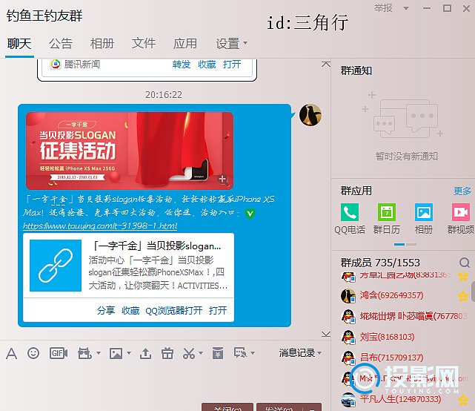Viewport: 475px width, 411px height.
Task: Expand the chat search bubble dropdown arrow
Action: (x=253, y=353)
